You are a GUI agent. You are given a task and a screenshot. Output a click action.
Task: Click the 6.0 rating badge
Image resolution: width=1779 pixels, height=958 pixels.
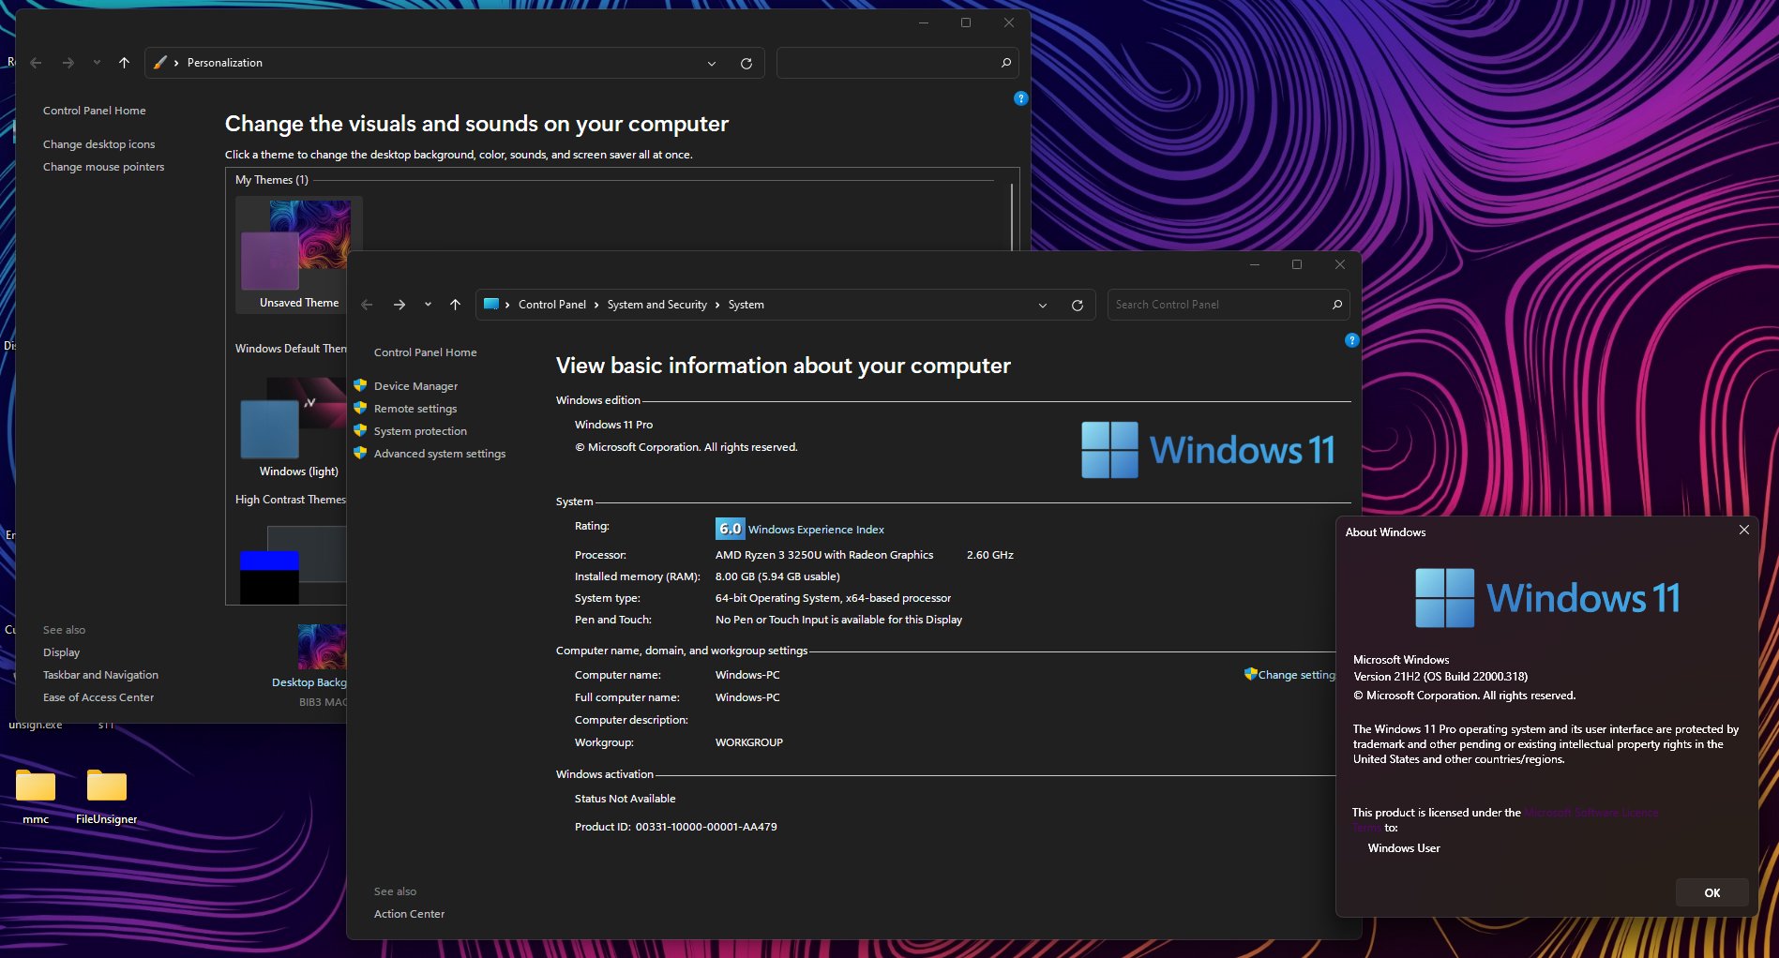[730, 529]
